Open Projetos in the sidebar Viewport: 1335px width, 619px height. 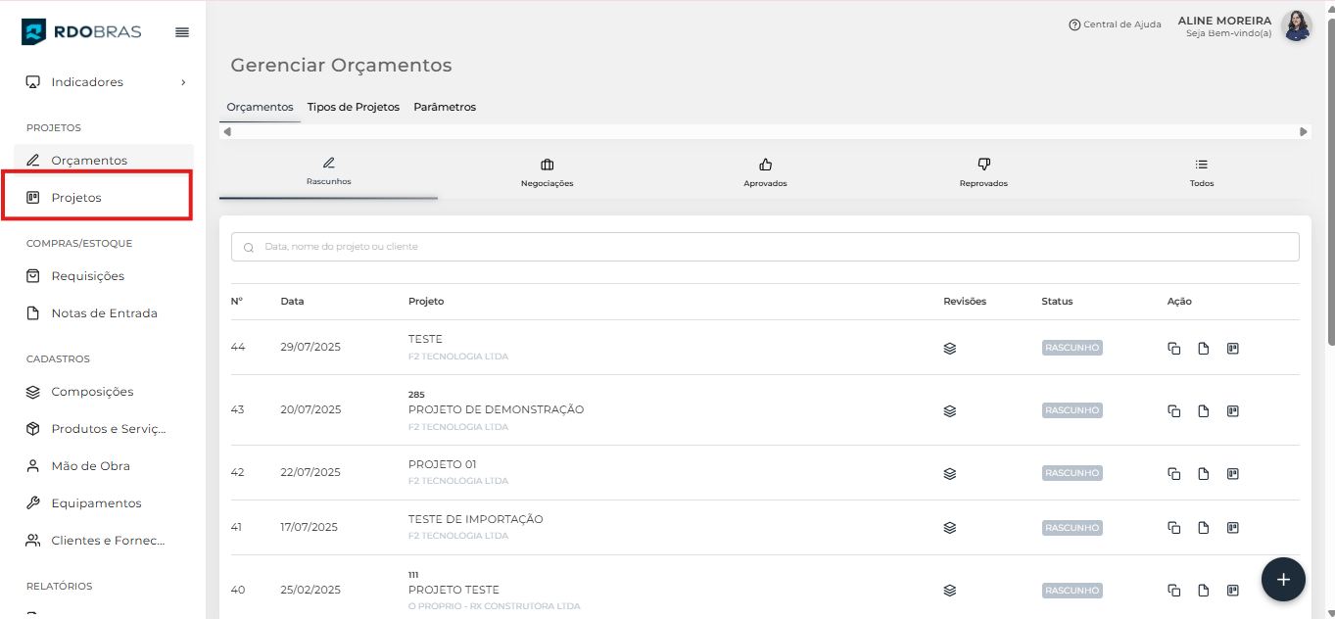(x=76, y=198)
